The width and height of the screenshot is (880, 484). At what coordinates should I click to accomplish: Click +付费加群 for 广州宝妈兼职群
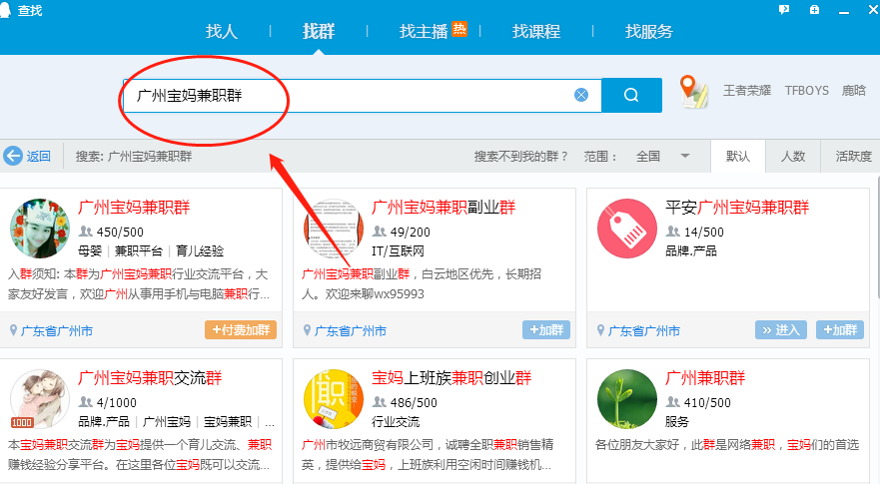point(241,329)
